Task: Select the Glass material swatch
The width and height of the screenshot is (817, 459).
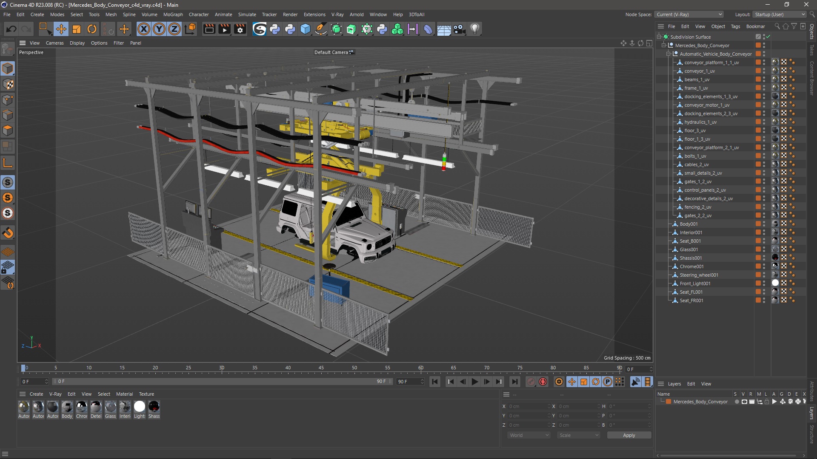Action: (111, 407)
